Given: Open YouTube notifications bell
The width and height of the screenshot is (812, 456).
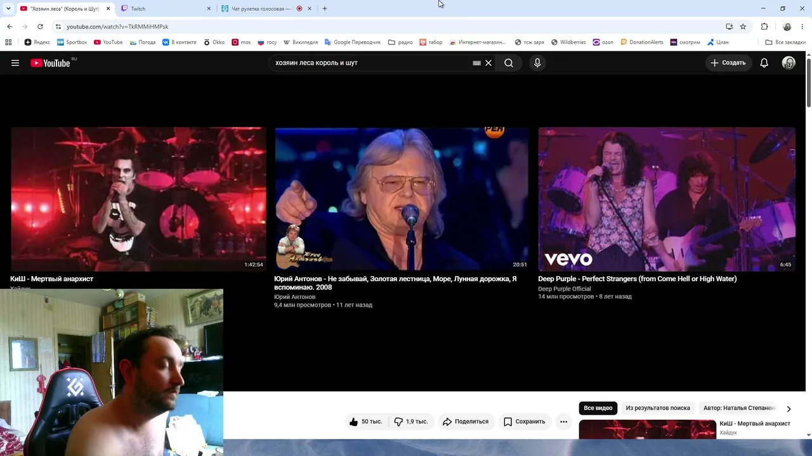Looking at the screenshot, I should coord(764,63).
